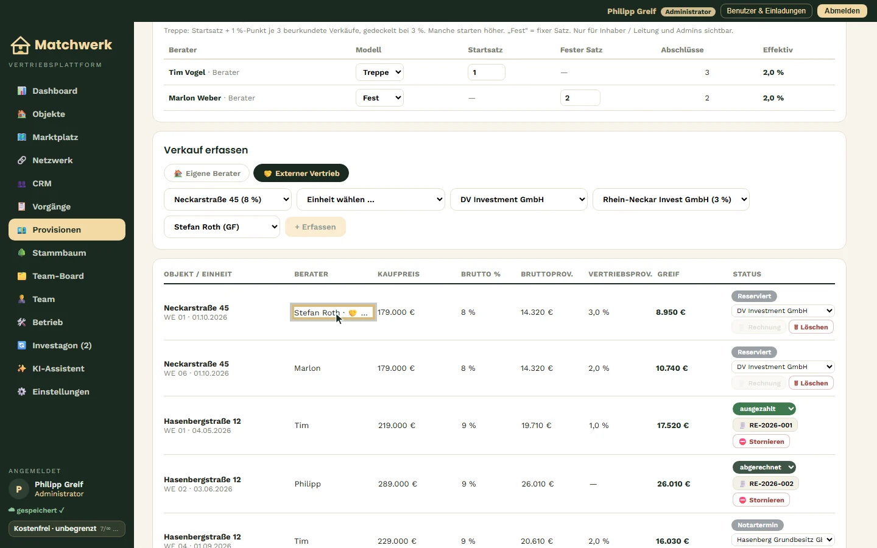Screen dimensions: 877x548
Task: Click the Stammbaum tree icon
Action: pyautogui.click(x=22, y=253)
